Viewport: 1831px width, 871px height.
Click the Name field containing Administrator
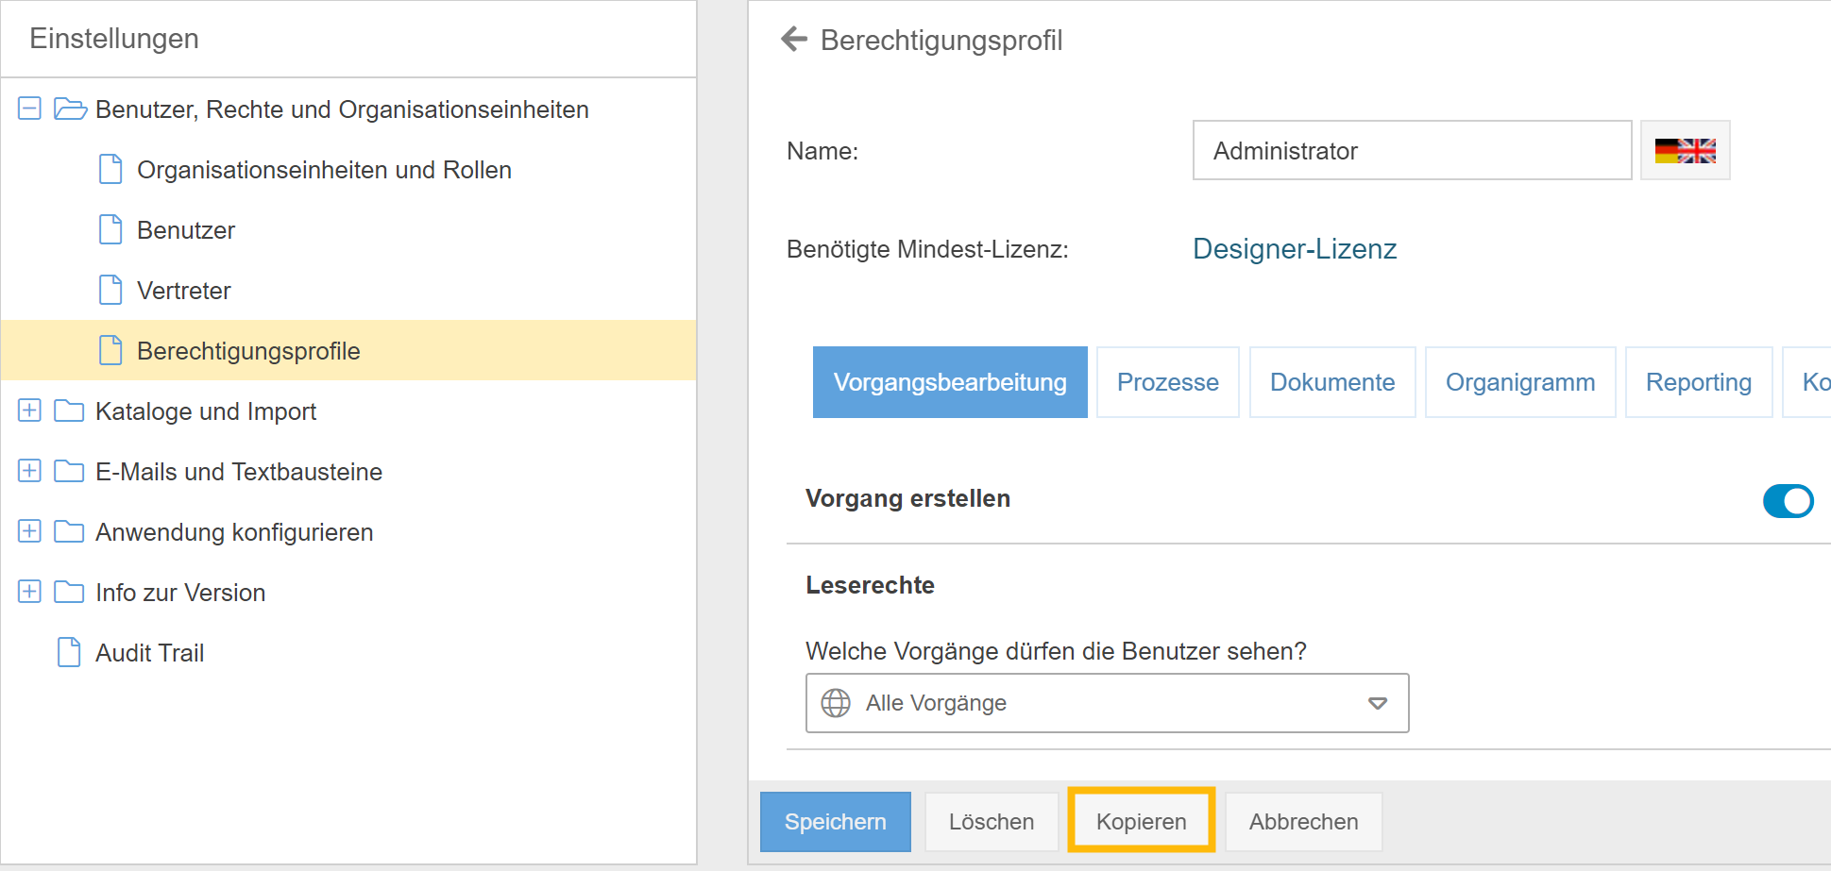1411,151
